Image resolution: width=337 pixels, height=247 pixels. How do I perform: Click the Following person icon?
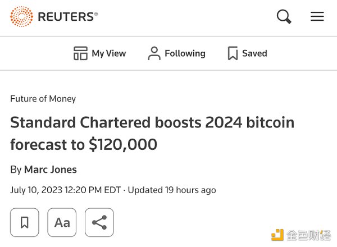pyautogui.click(x=153, y=53)
